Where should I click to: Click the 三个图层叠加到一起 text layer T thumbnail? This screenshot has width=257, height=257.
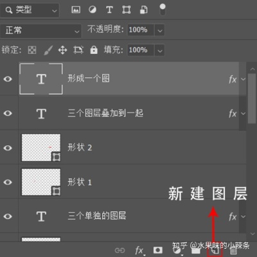point(41,114)
